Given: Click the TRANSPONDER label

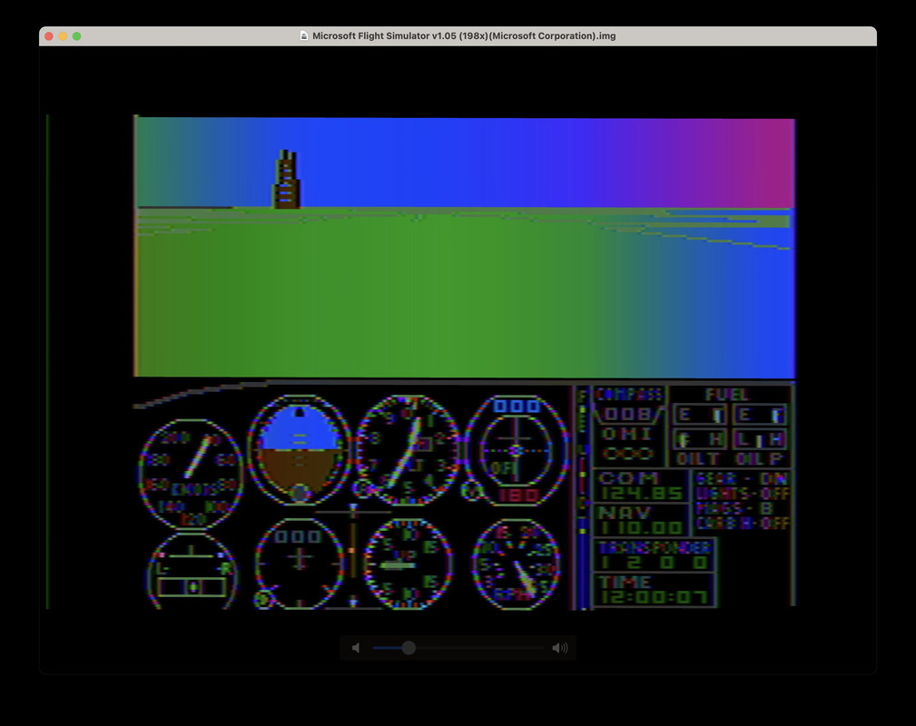Looking at the screenshot, I should (655, 547).
